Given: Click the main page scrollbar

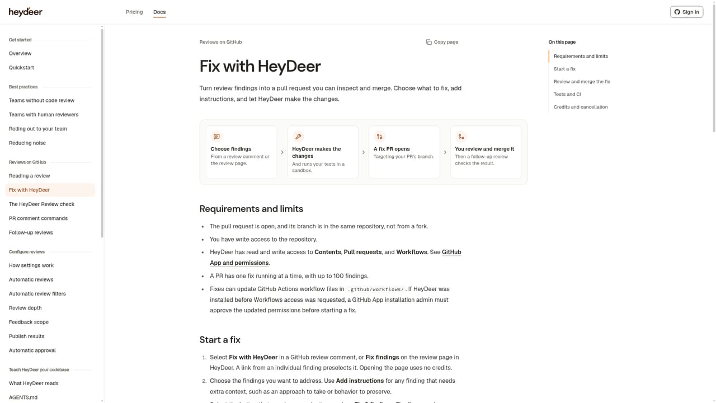Looking at the screenshot, I should tap(714, 67).
